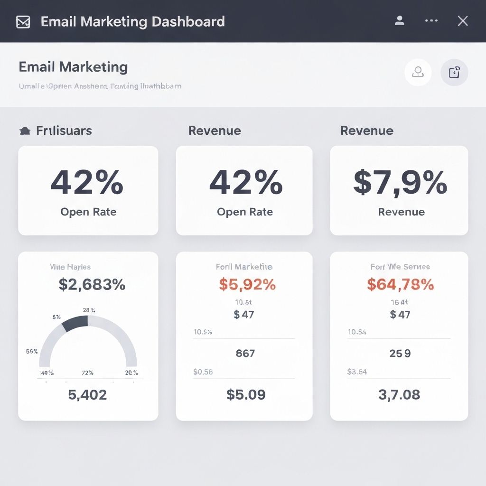Close the Email Marketing Dashboard window
486x486 pixels.
click(462, 21)
